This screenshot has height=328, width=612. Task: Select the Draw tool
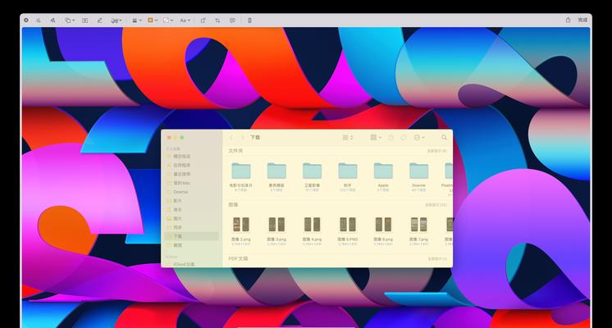(53, 20)
